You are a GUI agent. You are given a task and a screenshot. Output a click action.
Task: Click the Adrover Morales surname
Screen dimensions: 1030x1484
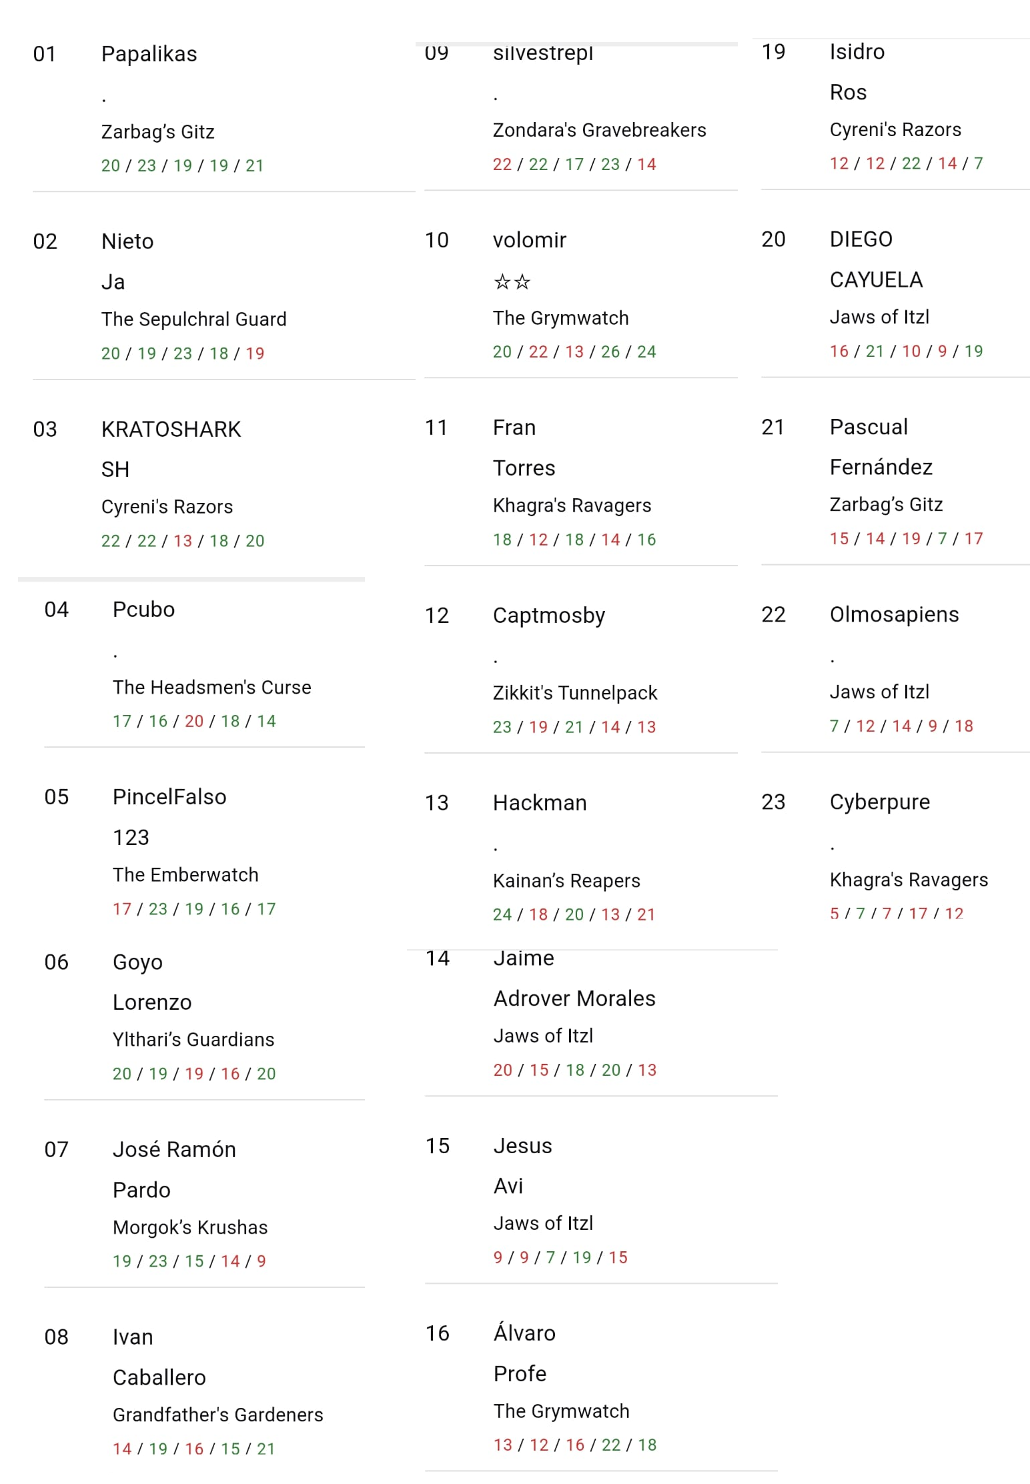574,998
